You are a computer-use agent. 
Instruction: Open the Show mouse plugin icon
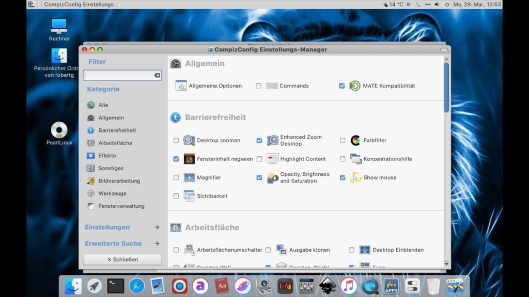click(355, 177)
